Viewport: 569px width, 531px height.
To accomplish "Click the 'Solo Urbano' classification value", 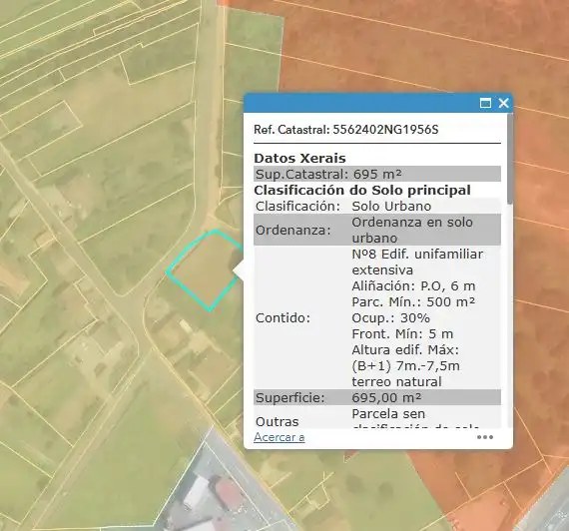I will coord(391,207).
